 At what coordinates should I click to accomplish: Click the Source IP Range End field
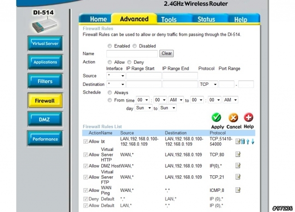click(180, 76)
